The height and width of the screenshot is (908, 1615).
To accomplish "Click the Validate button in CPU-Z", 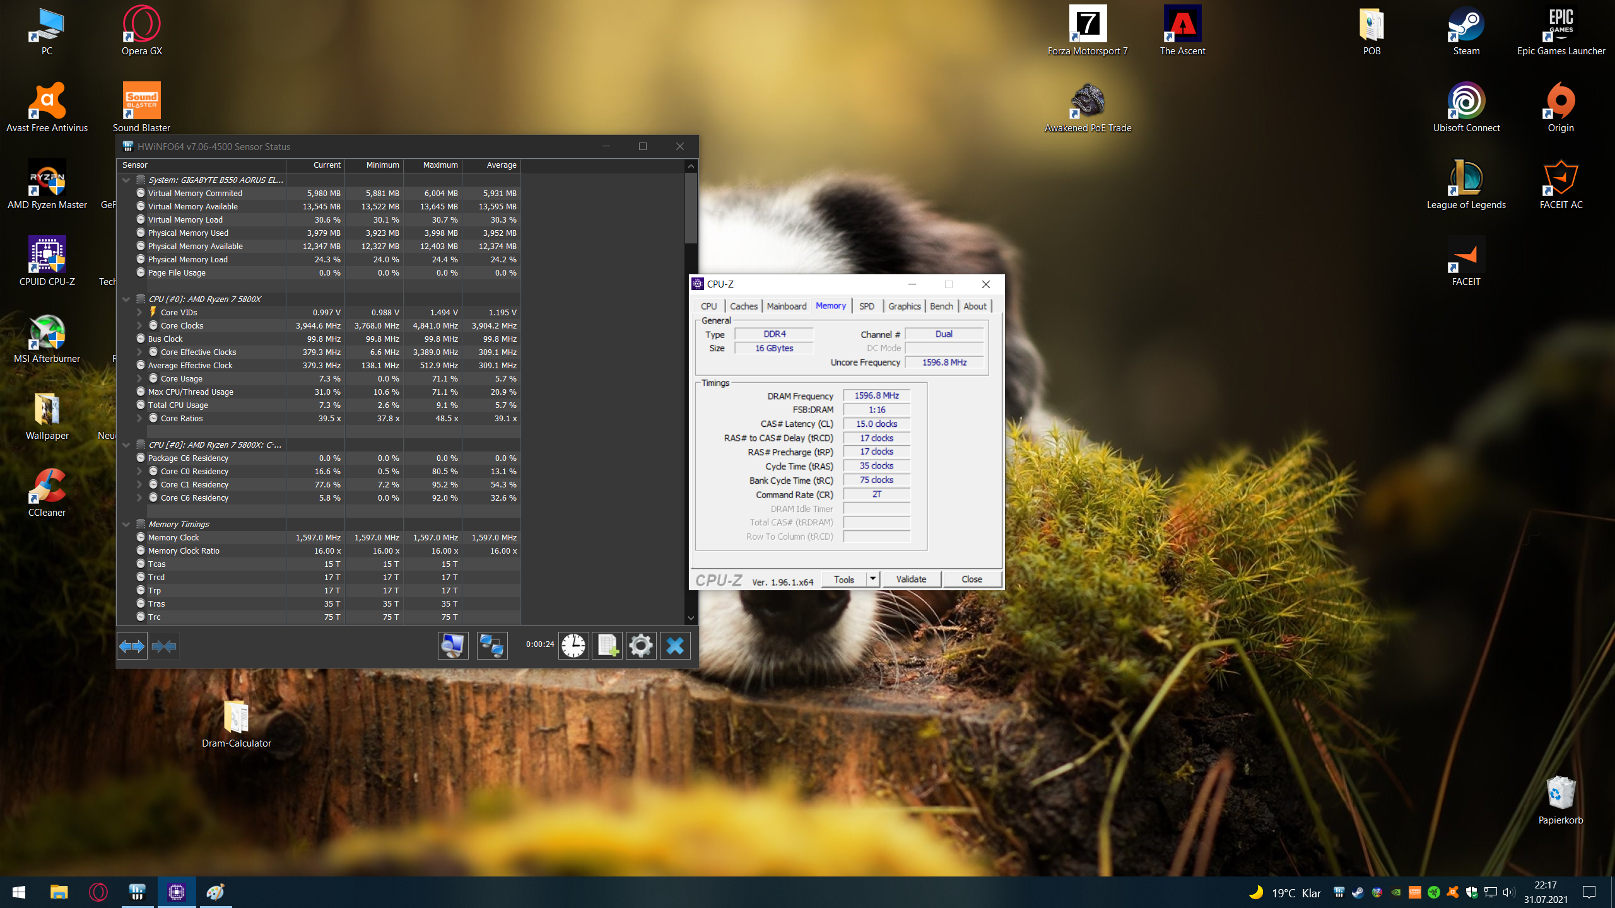I will 911,579.
